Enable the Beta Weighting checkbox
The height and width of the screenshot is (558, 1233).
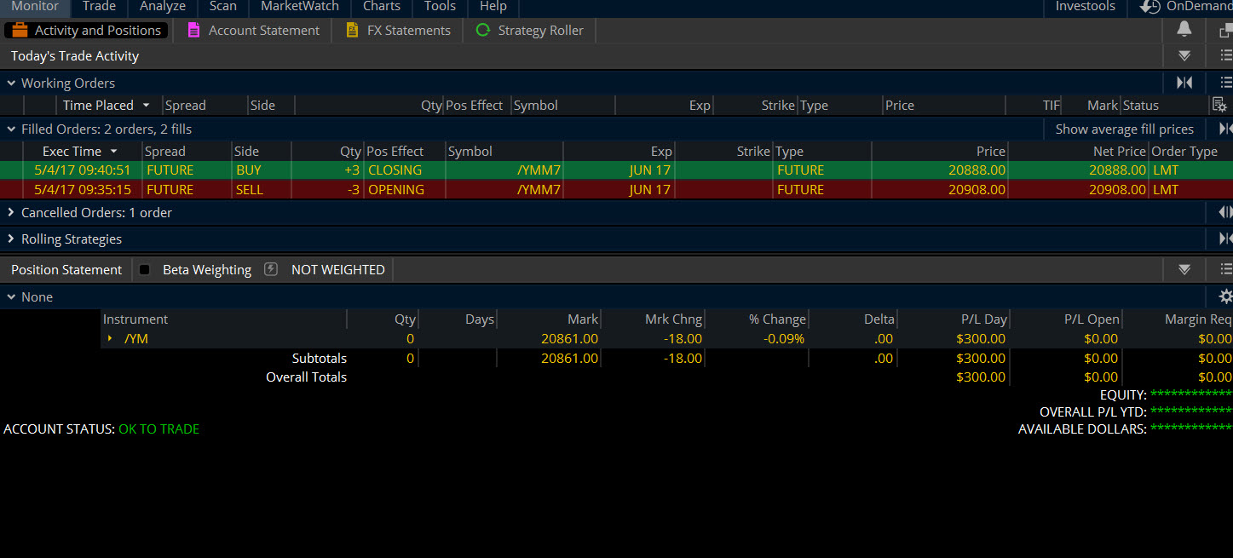pyautogui.click(x=145, y=269)
